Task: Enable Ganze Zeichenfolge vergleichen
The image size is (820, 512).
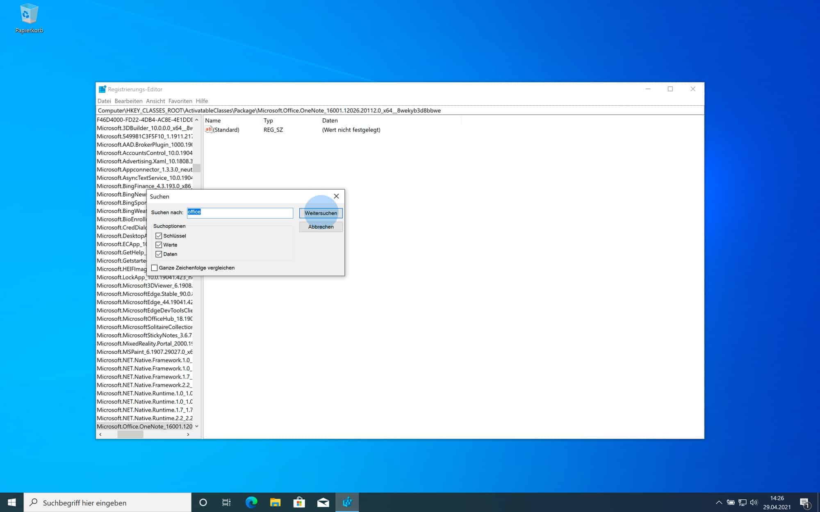Action: pyautogui.click(x=155, y=267)
